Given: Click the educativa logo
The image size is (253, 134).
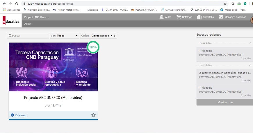Looking at the screenshot, I should point(11,21).
